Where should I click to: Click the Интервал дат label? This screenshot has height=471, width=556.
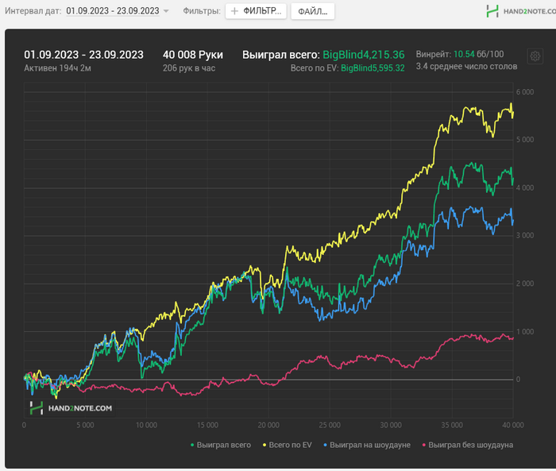33,11
